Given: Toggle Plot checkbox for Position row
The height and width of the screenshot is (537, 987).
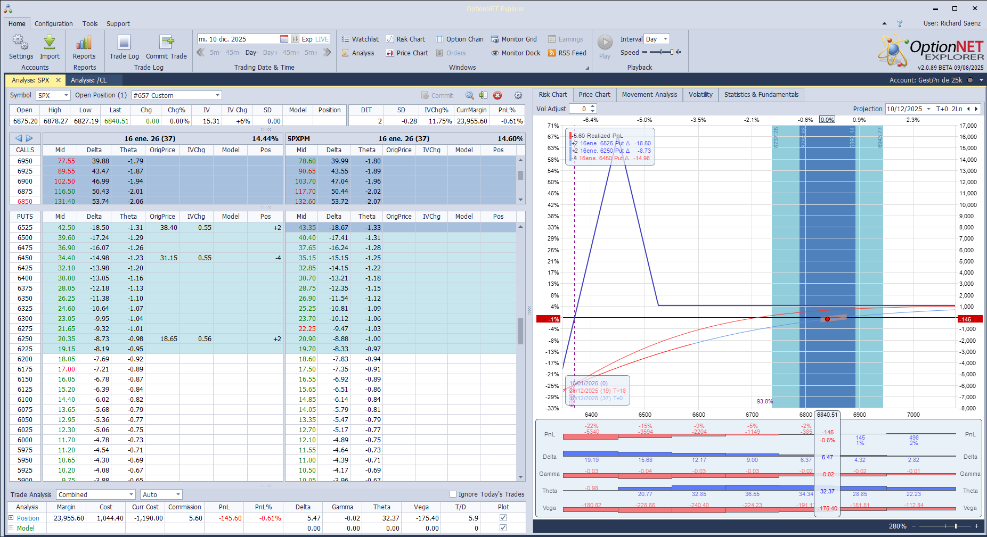Looking at the screenshot, I should point(503,518).
